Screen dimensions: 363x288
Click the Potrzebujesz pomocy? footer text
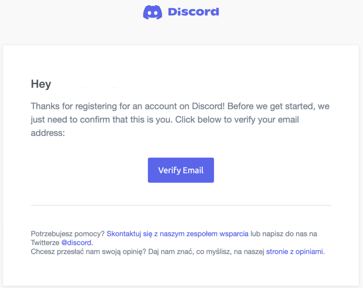[x=68, y=234]
